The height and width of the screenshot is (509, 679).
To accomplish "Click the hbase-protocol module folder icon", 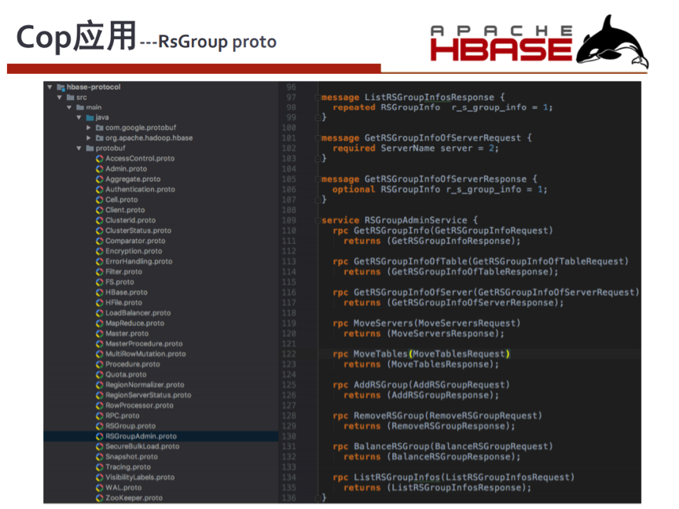I will (61, 87).
